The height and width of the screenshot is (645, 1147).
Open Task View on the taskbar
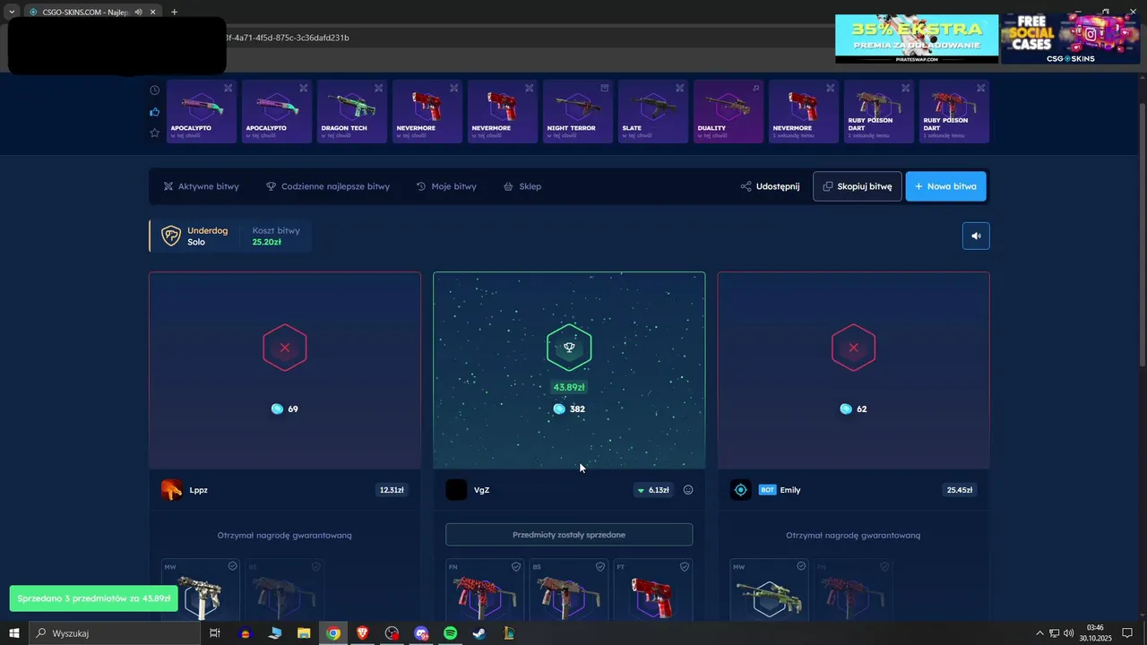pos(215,633)
